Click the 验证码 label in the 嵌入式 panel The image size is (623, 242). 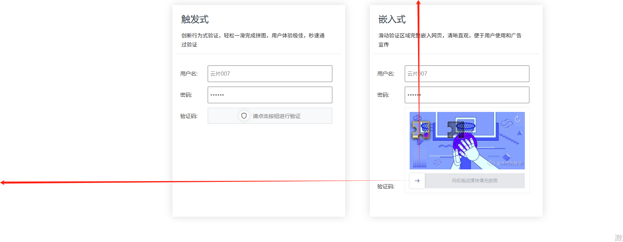click(386, 186)
